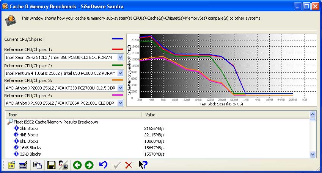The image size is (322, 173).
Task: Click the Intel Pentium 4 1.8GHz combo box
Action: tap(64, 73)
